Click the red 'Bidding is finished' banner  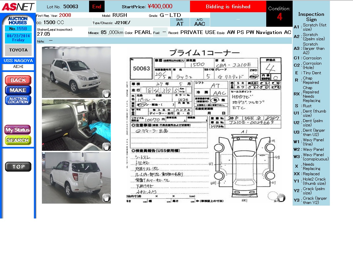click(228, 7)
